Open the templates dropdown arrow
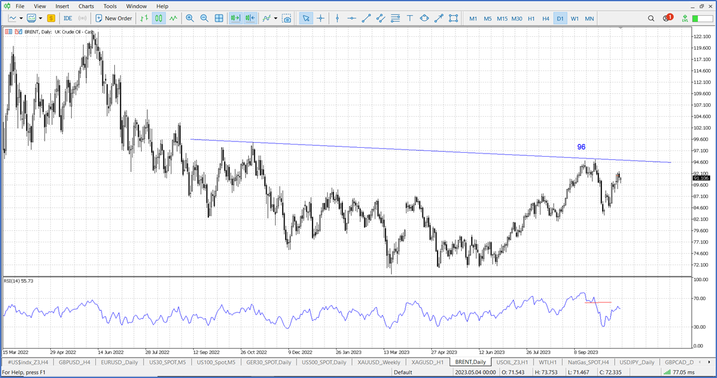Image resolution: width=717 pixels, height=378 pixels. click(x=40, y=18)
